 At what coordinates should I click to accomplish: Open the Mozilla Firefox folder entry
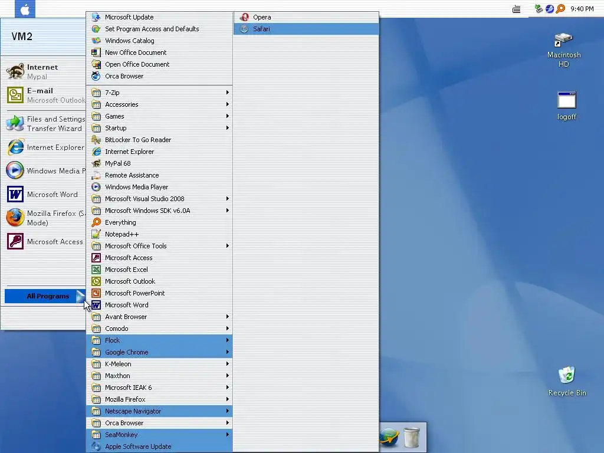(x=159, y=399)
